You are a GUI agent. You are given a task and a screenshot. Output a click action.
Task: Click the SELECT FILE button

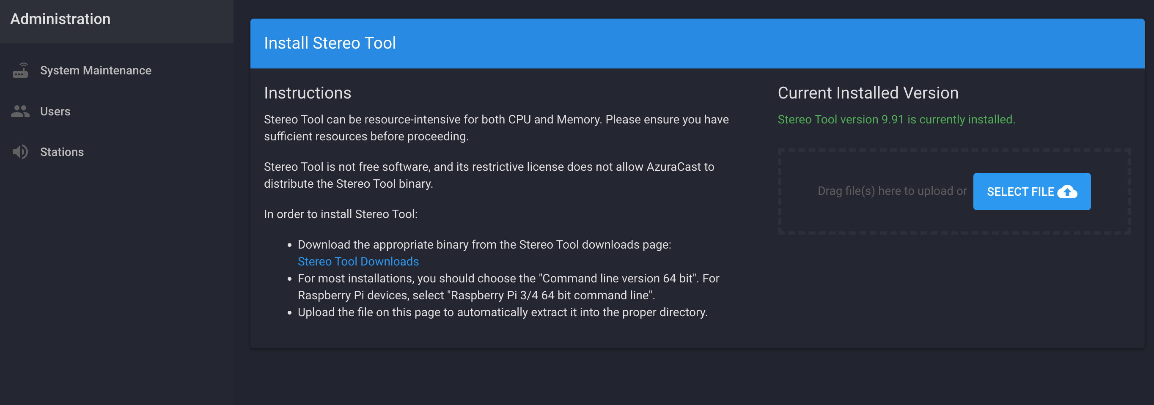click(x=1032, y=192)
